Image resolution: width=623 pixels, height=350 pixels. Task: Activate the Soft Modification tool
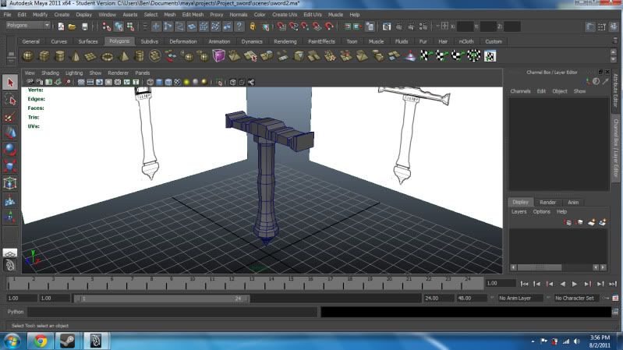pyautogui.click(x=10, y=200)
